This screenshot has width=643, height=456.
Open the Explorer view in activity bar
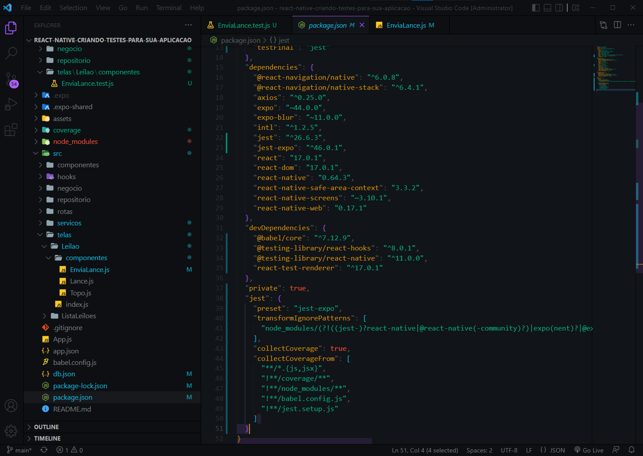pyautogui.click(x=11, y=28)
